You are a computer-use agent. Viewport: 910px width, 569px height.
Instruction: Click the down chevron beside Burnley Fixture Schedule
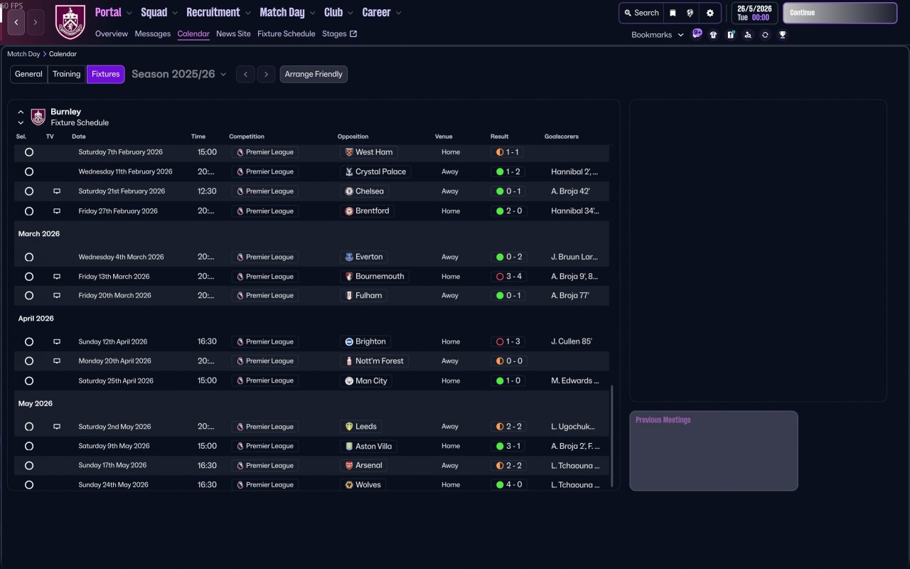(21, 123)
